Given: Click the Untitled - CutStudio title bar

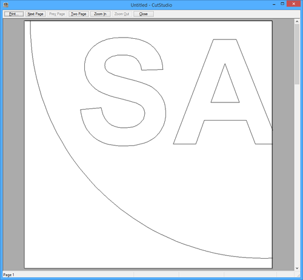Looking at the screenshot, I should [151, 5].
